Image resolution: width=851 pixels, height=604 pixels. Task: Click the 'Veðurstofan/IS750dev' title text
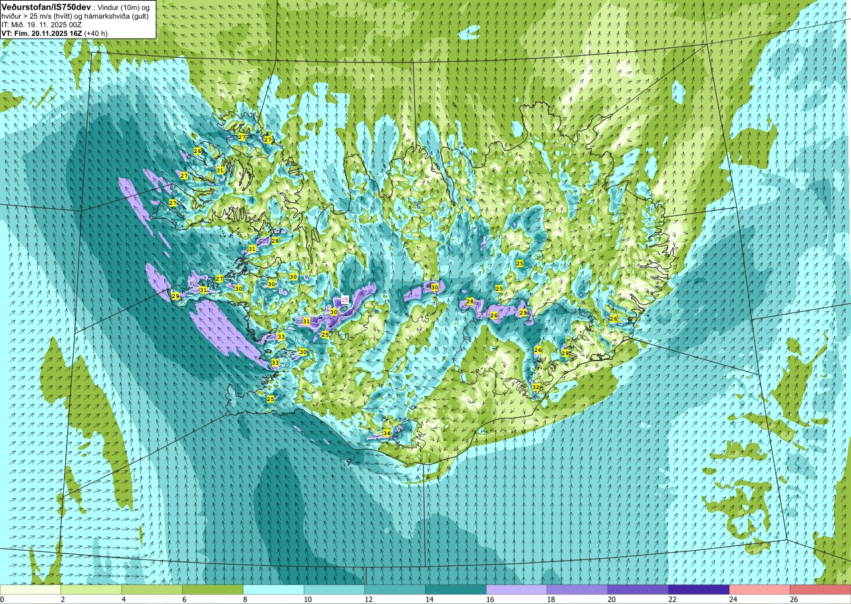coord(46,6)
